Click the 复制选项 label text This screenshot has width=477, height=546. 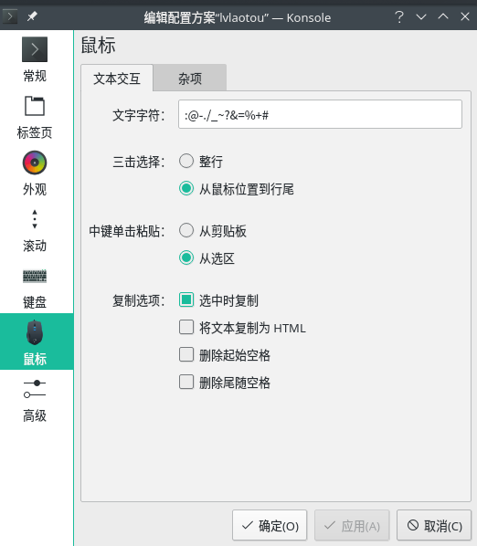pos(139,300)
